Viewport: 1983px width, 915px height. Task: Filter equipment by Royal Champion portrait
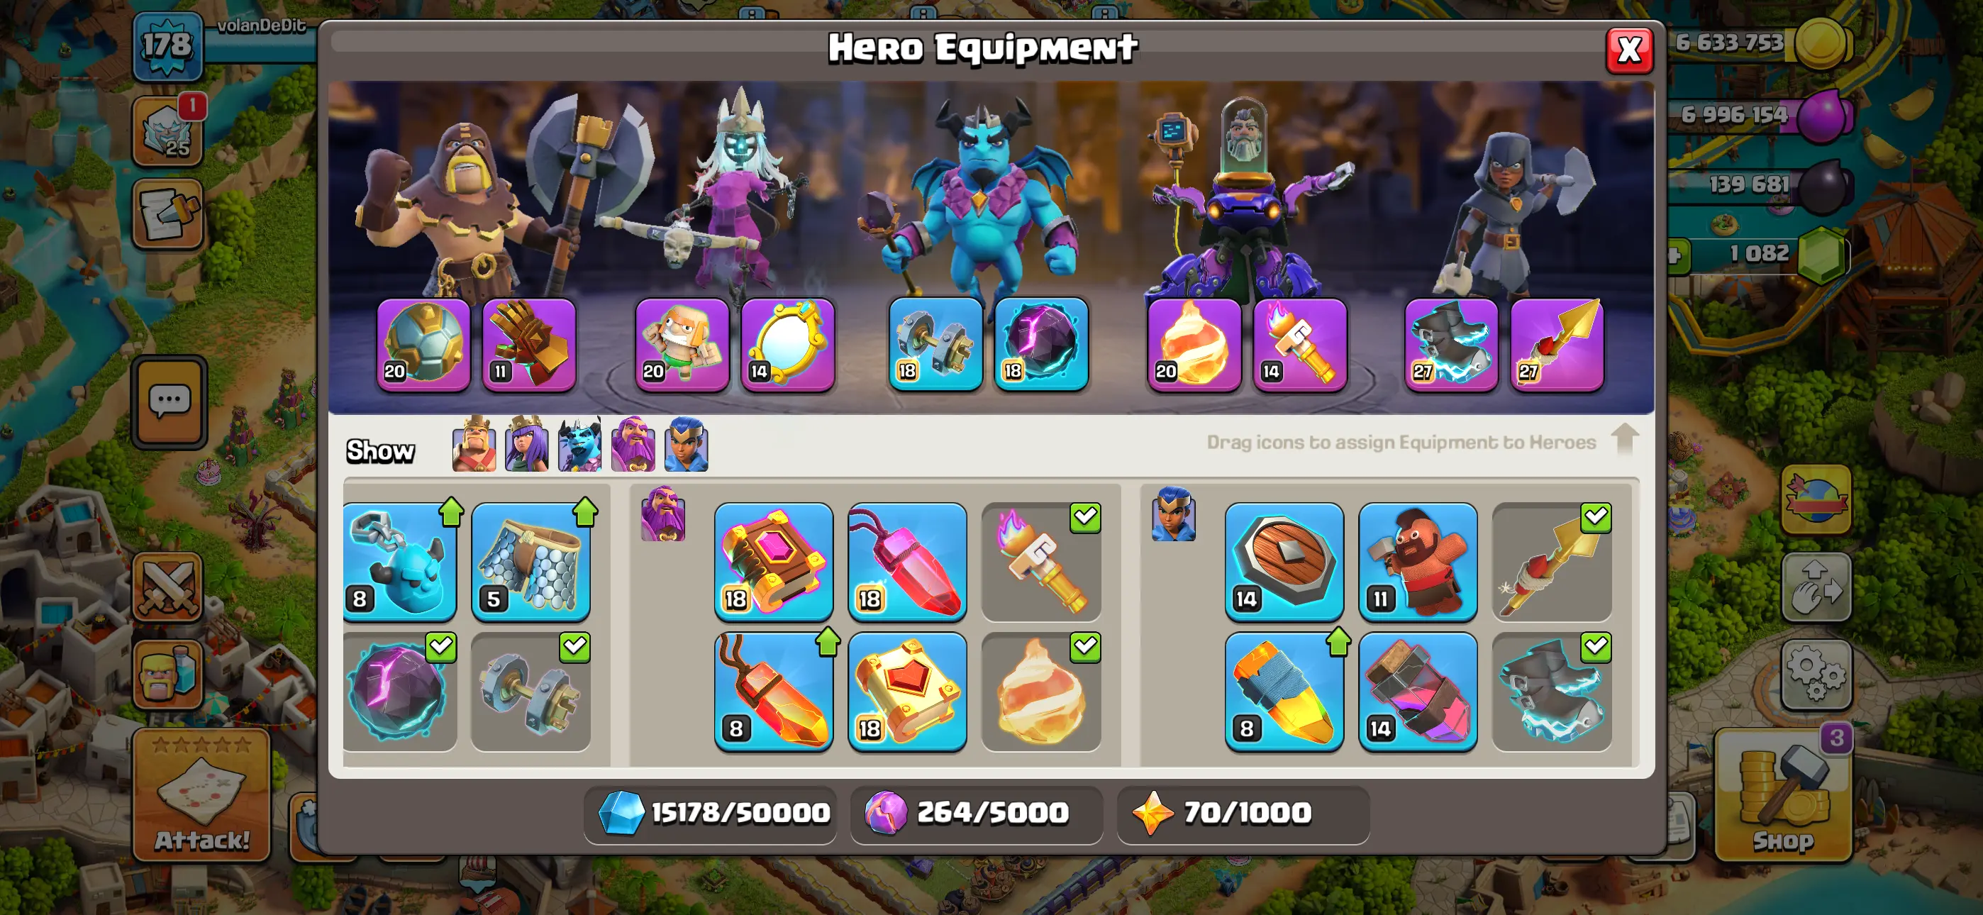(686, 445)
